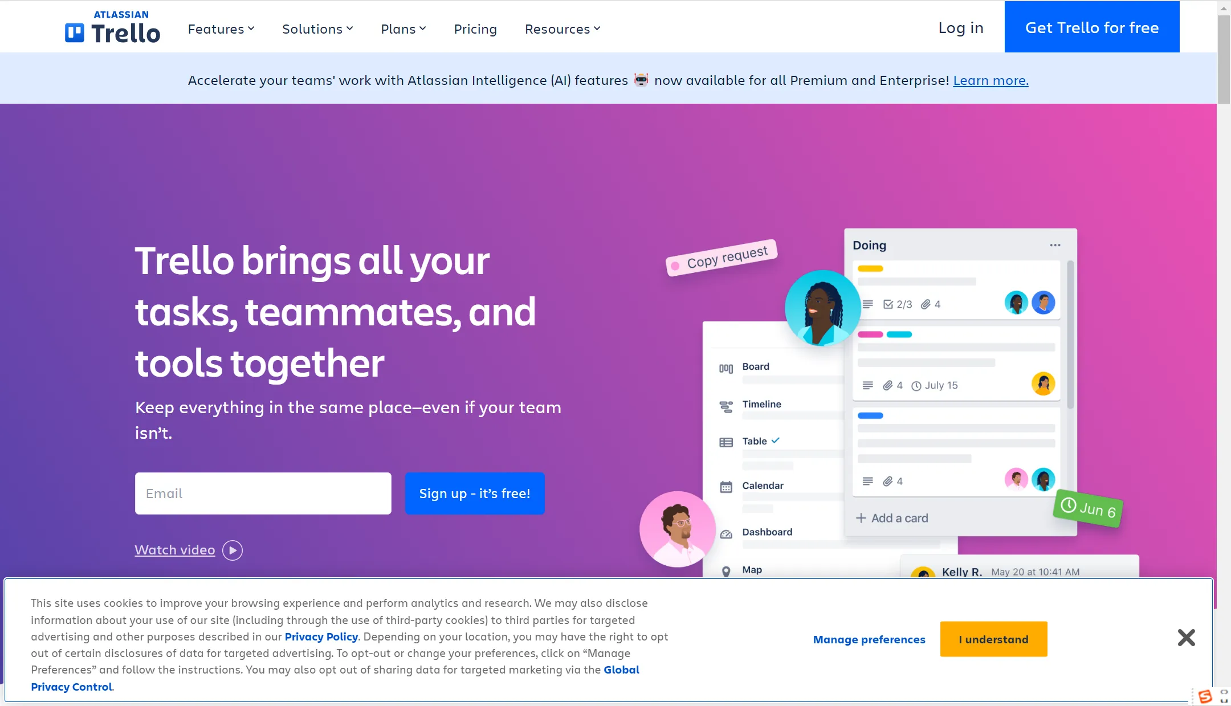Expand the Plans dropdown menu
Image resolution: width=1231 pixels, height=706 pixels.
(403, 28)
